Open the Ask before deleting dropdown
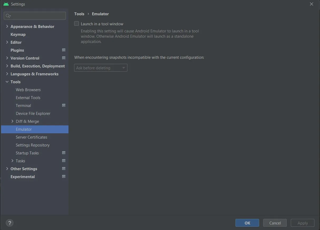This screenshot has height=230, width=320. click(x=101, y=68)
